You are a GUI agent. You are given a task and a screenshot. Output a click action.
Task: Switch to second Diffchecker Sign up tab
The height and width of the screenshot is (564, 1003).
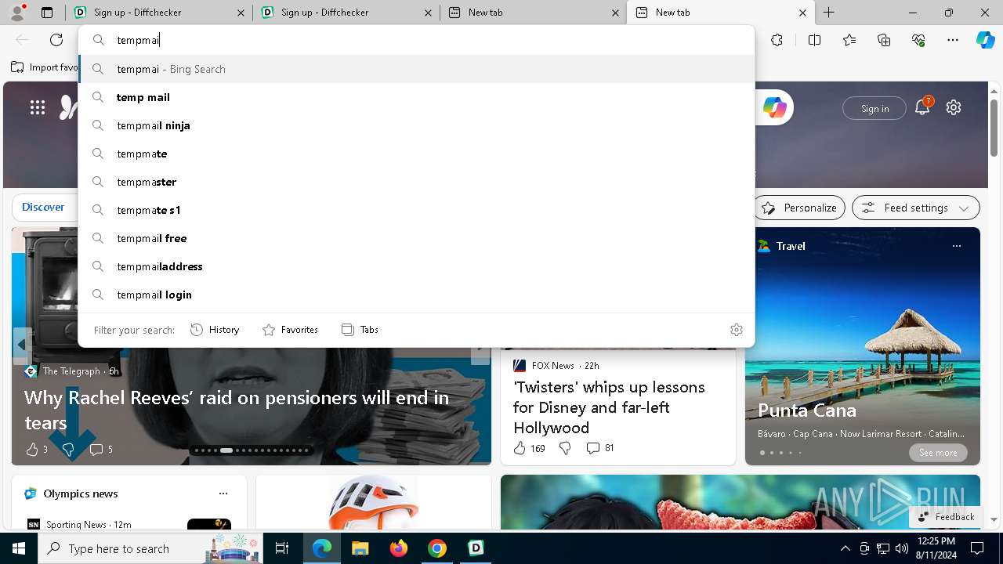[x=346, y=13]
